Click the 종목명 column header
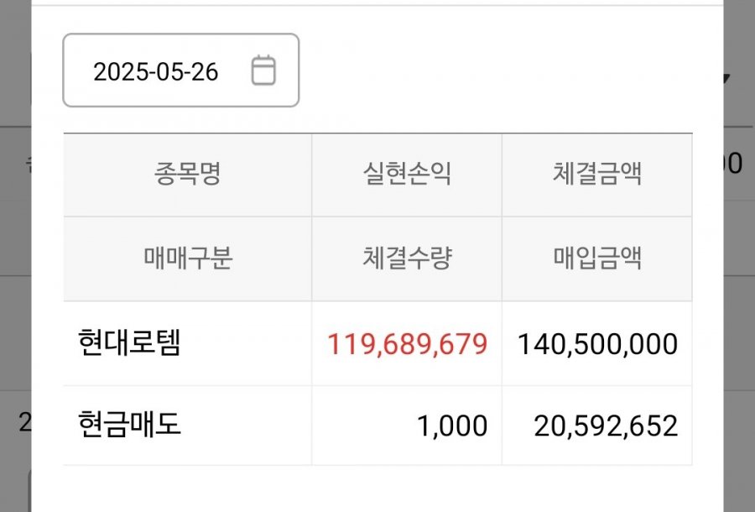 tap(187, 174)
